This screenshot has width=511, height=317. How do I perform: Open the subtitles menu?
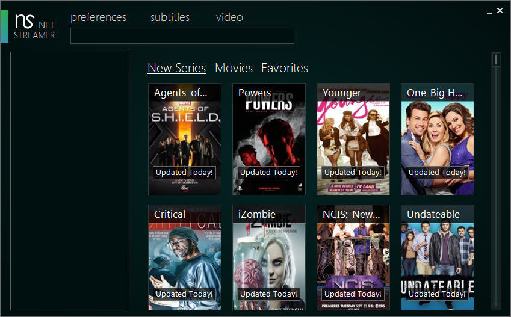(x=170, y=17)
